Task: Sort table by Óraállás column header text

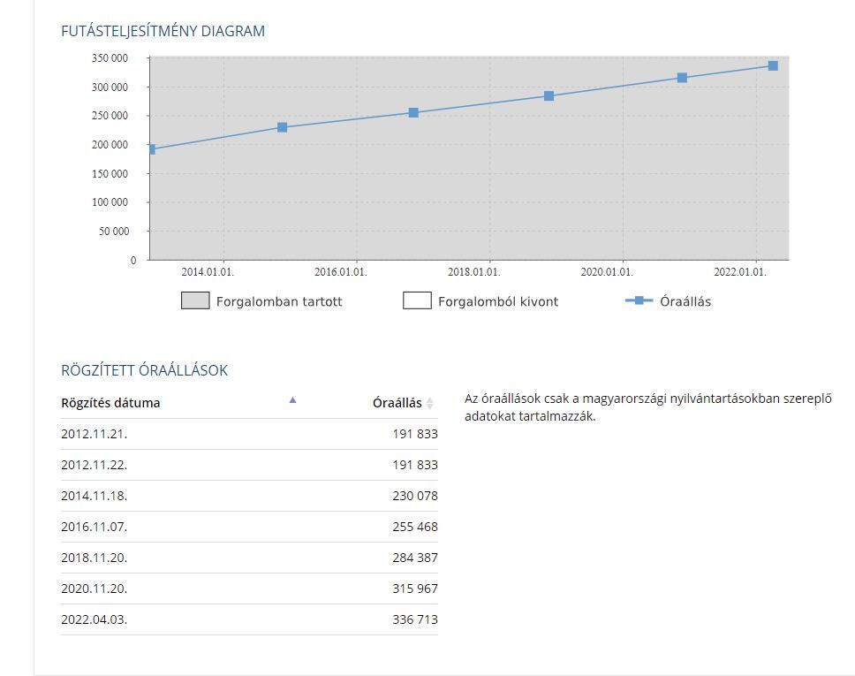Action: click(397, 403)
